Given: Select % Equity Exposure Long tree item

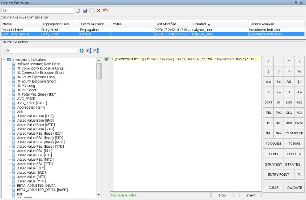Looking at the screenshot, I should click(36, 77).
